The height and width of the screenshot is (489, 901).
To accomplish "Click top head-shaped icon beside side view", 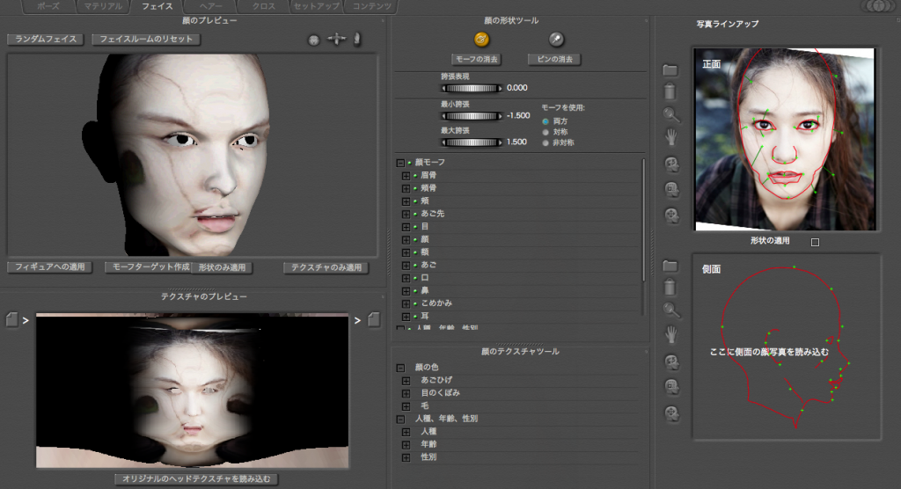I will [671, 362].
